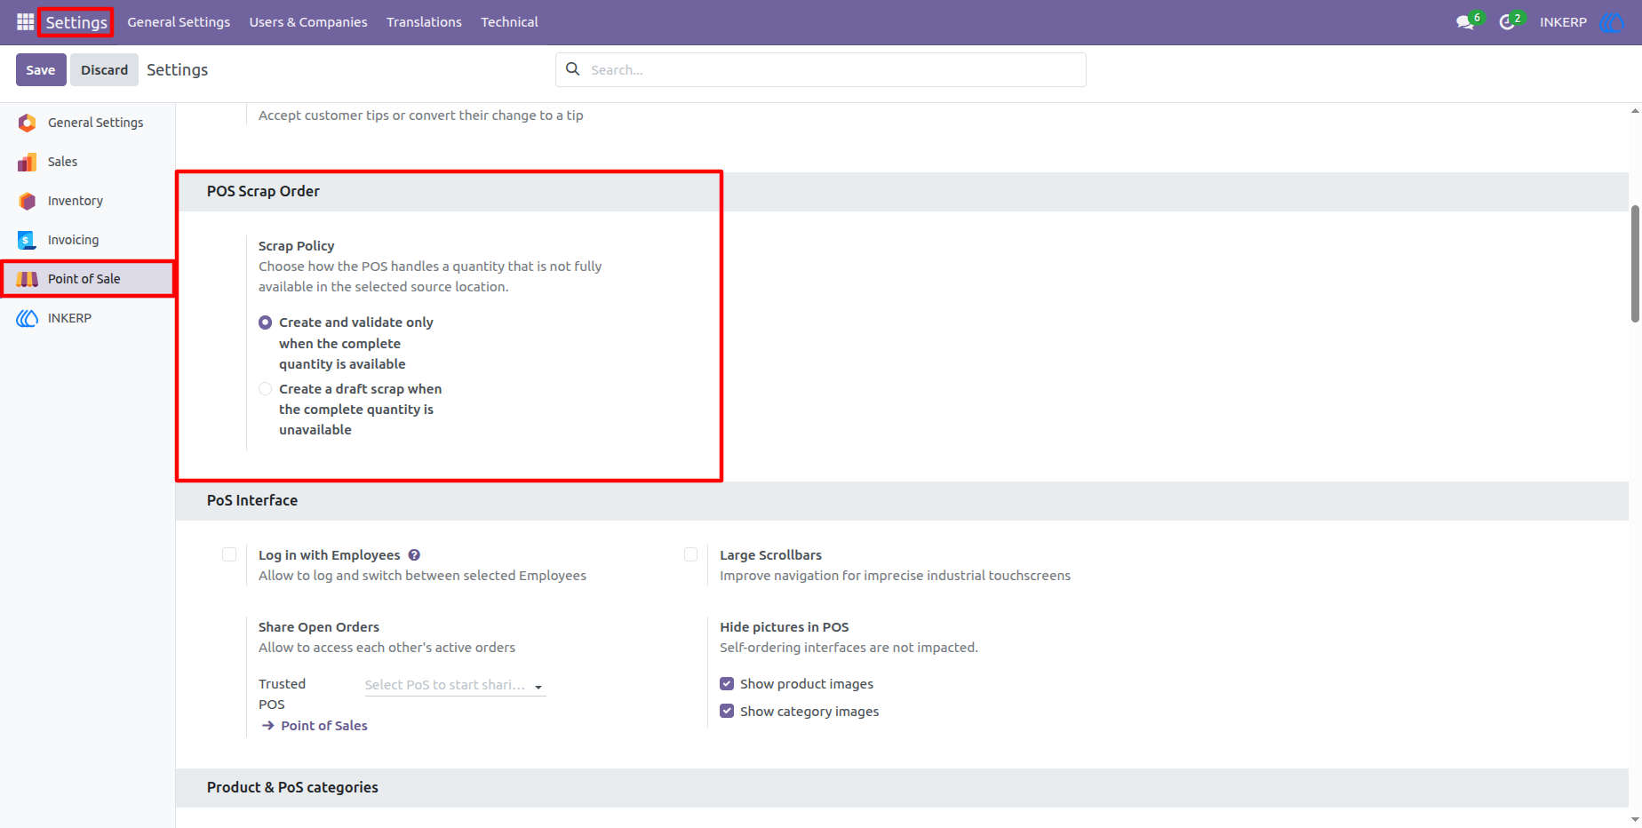1642x828 pixels.
Task: Click the INKERP wave icon in sidebar
Action: tap(28, 318)
